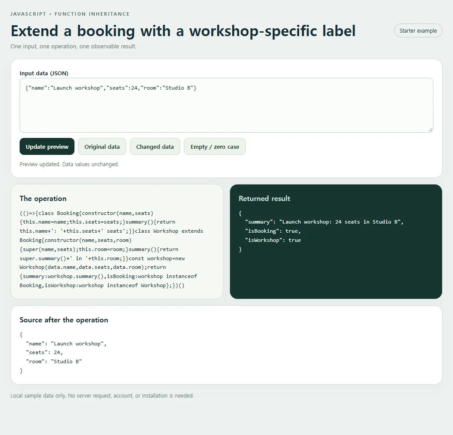
Task: Click the last code line 'Booking,isWorkshop:workshop instanceof'
Action: (102, 285)
